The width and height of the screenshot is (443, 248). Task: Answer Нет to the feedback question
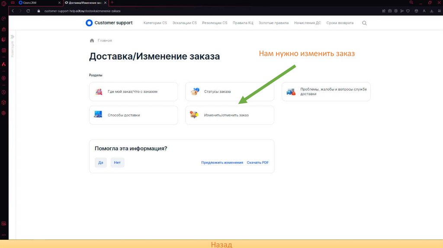coord(117,162)
